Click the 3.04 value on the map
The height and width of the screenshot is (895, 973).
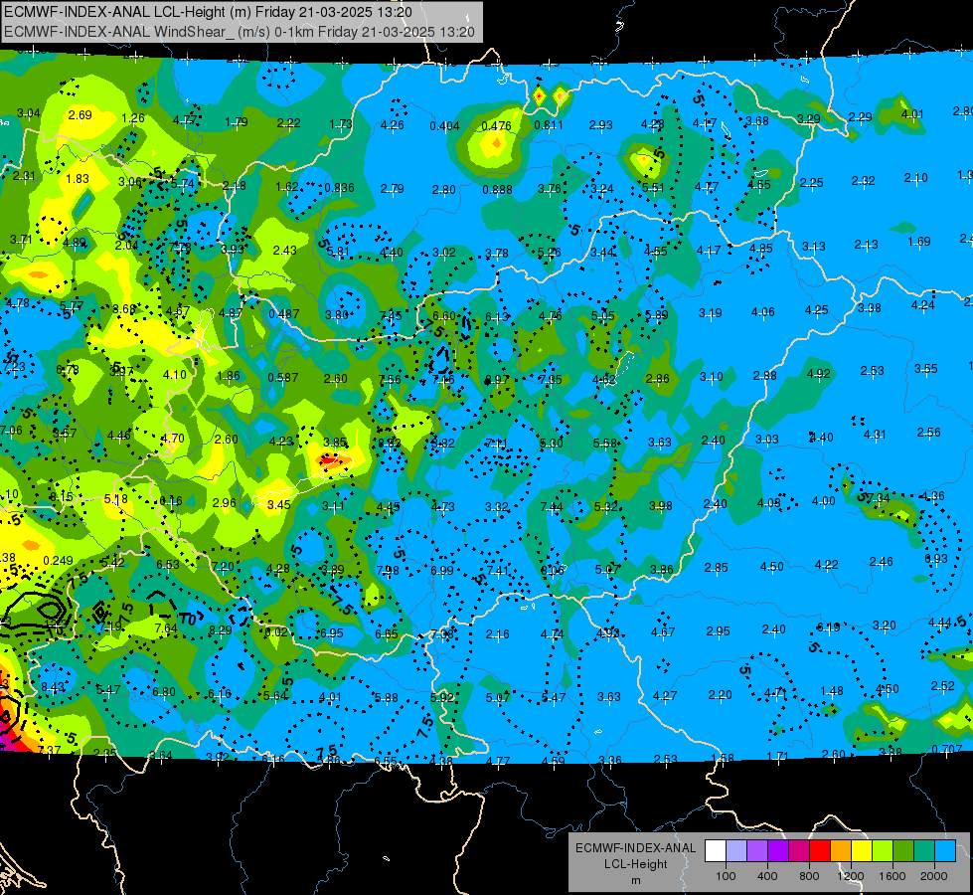pos(29,113)
